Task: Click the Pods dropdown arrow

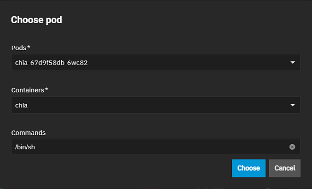Action: (293, 63)
